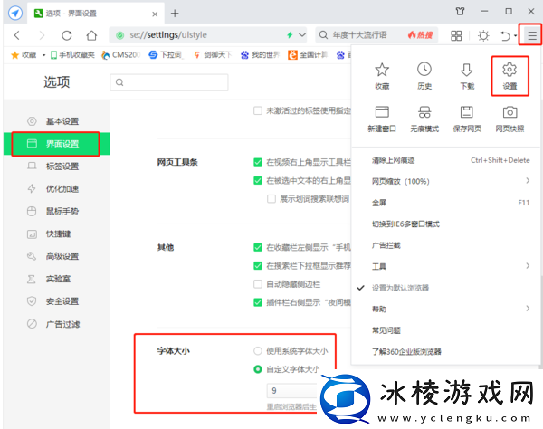Enable 未激活过的标签使用指定 checkbox

click(258, 110)
